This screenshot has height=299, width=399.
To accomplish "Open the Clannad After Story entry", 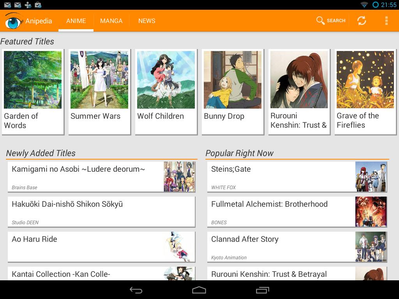I will click(x=297, y=247).
